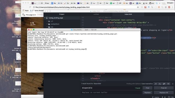Viewport: 175px width, 98px height.
Task: Switch to the index.html editor tab
Action: [x=128, y=14]
